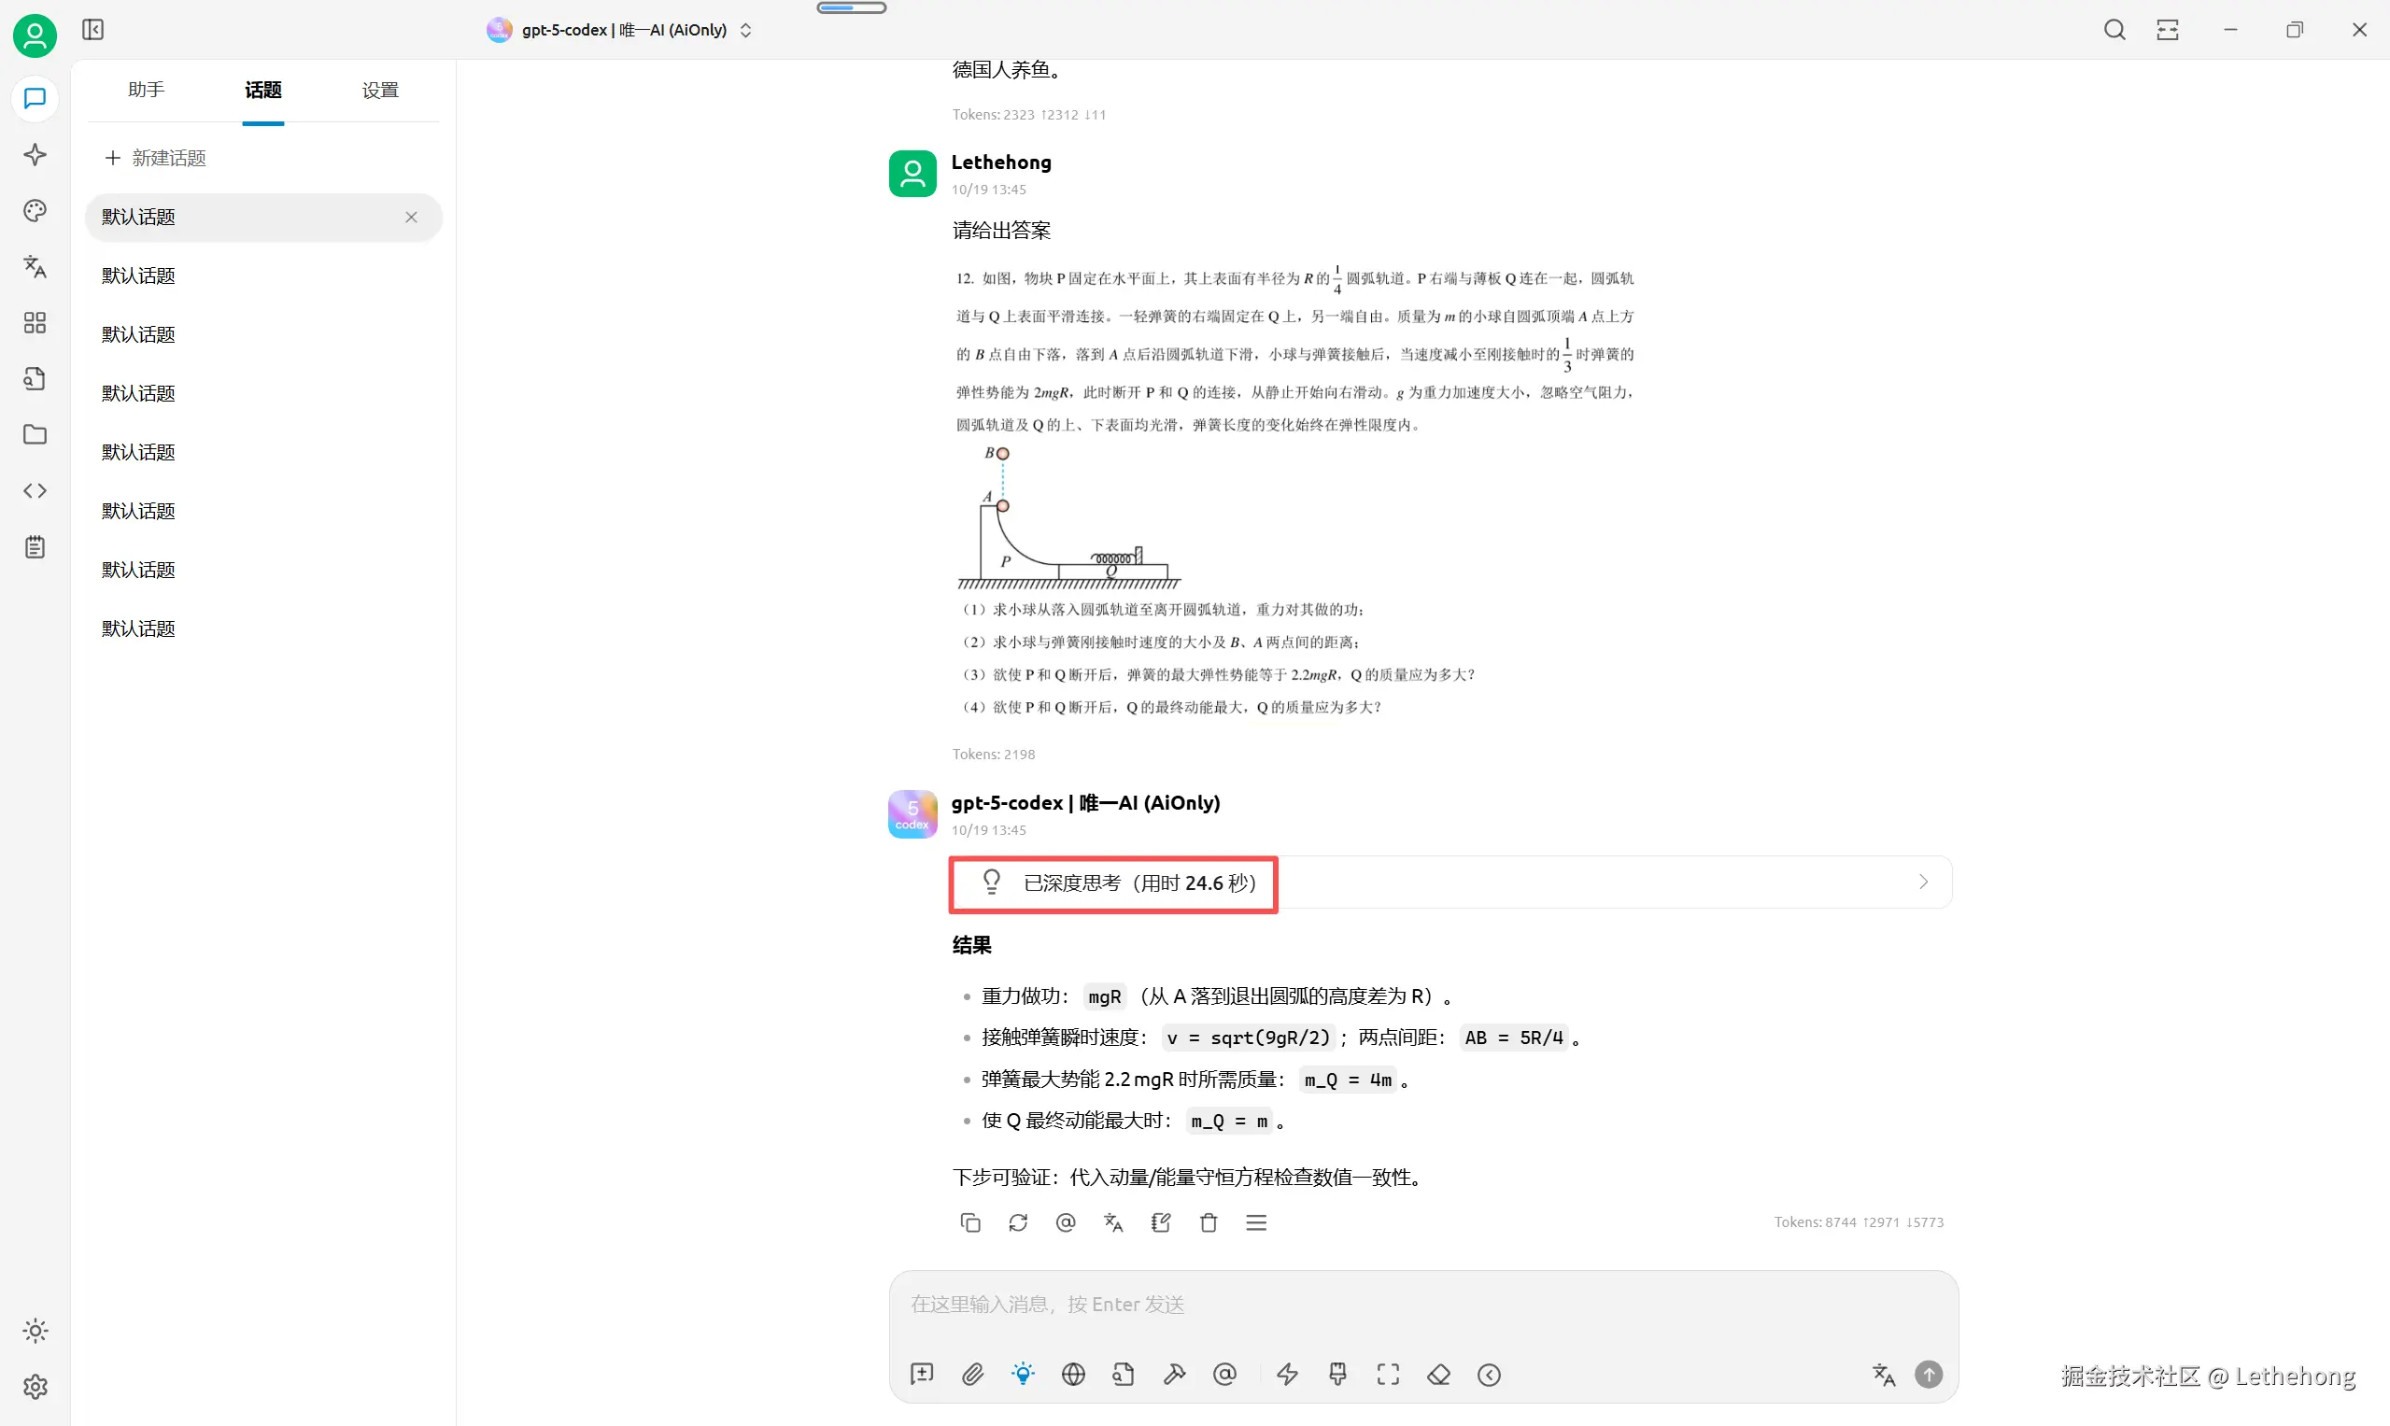Open the translate page in sidebar
Viewport: 2390px width, 1426px height.
35,266
